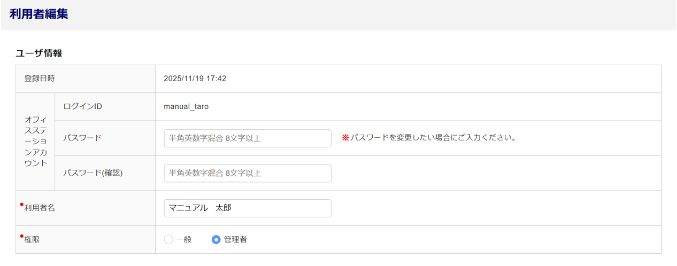
Task: Click the 利用者編集 page heading
Action: tap(39, 14)
